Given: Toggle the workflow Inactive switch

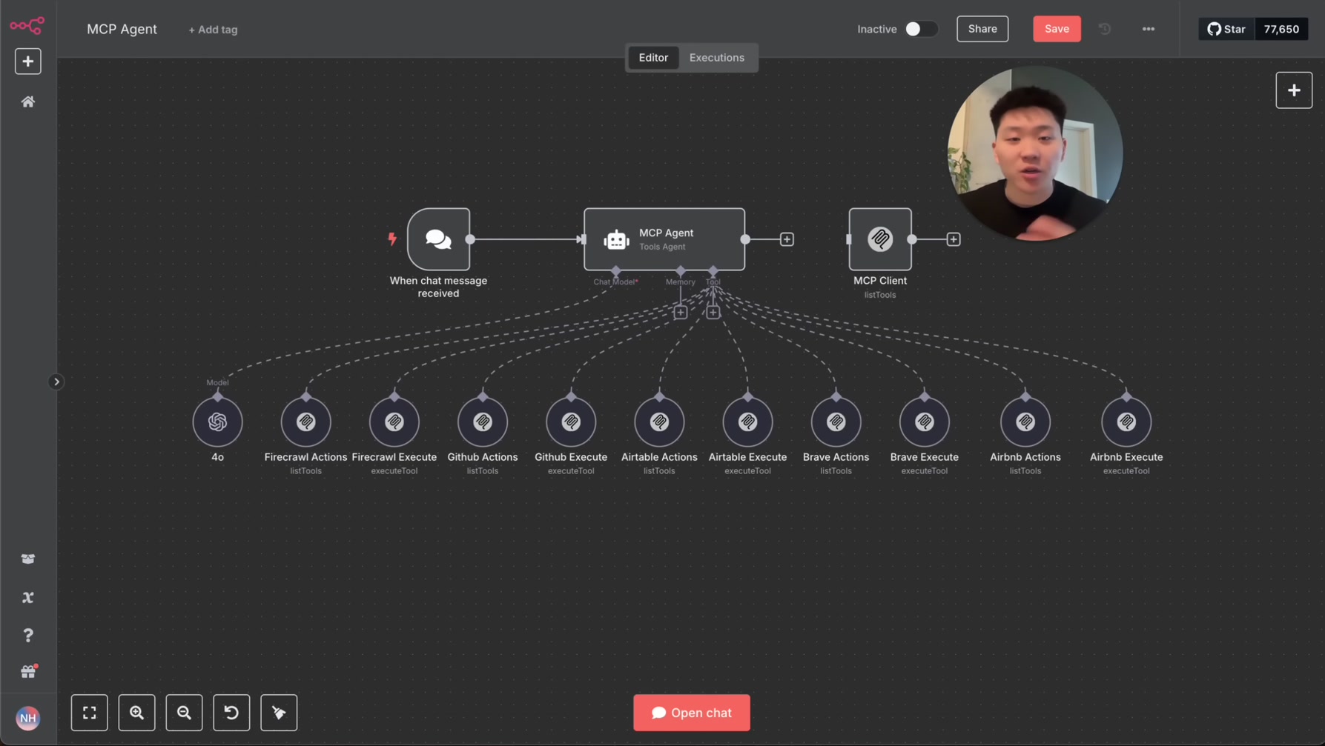Looking at the screenshot, I should (x=921, y=29).
